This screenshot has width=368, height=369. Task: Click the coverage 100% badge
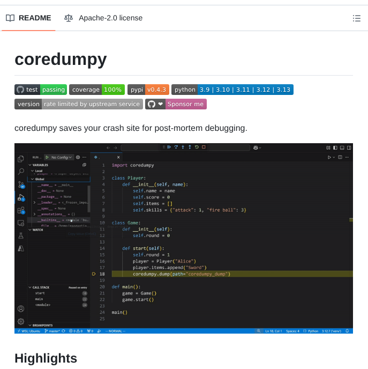[x=97, y=90]
